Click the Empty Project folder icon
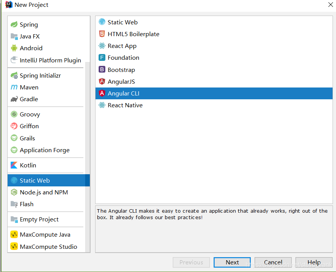This screenshot has width=336, height=272. [14, 220]
